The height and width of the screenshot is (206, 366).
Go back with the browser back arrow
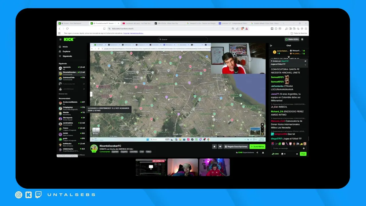(59, 29)
